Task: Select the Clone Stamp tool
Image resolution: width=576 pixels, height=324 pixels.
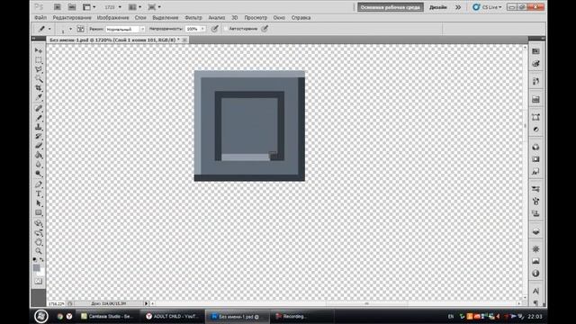Action: tap(38, 127)
